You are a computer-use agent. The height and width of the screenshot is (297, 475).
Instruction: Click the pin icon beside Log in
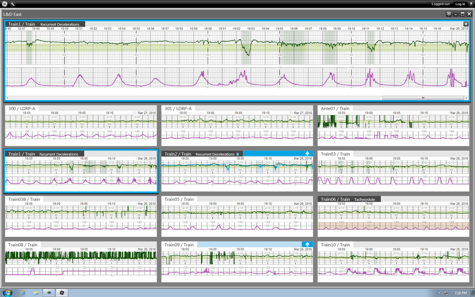471,4
